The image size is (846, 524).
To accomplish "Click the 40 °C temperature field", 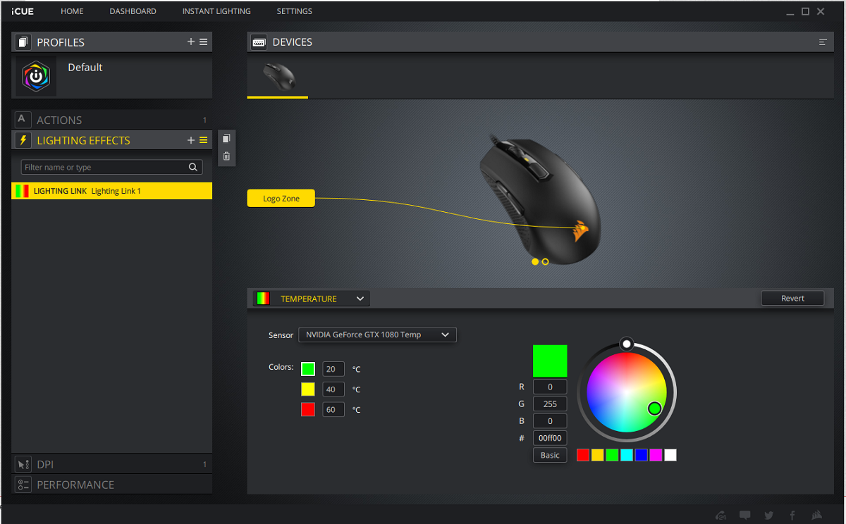I will [x=333, y=389].
